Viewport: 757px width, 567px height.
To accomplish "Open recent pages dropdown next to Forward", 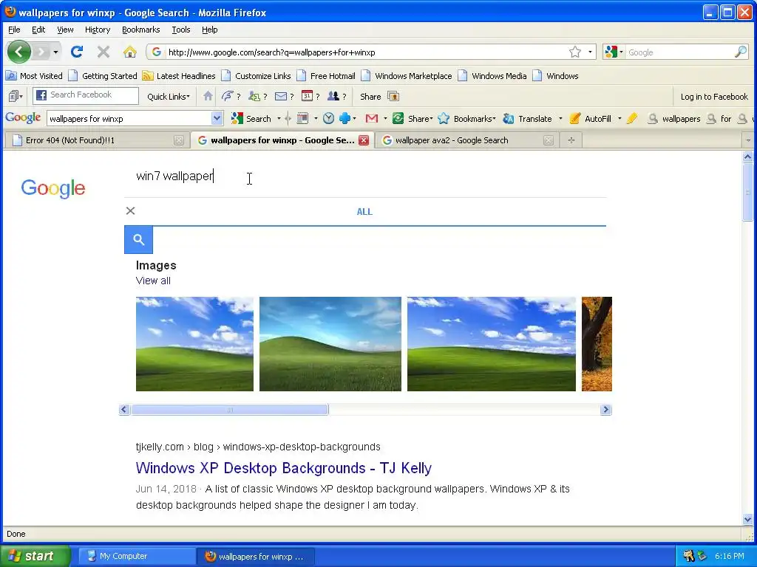I will (x=56, y=52).
